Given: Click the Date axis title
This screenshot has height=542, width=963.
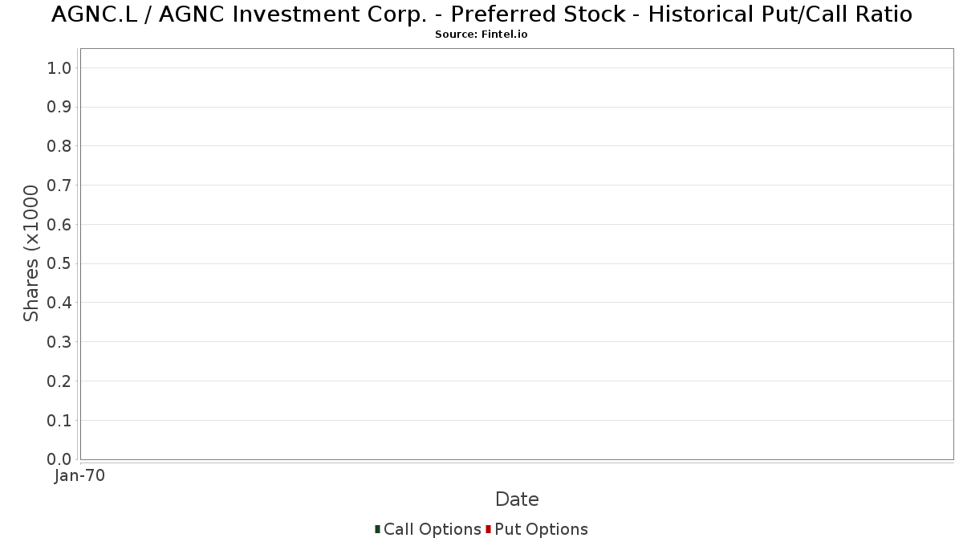Looking at the screenshot, I should (517, 499).
